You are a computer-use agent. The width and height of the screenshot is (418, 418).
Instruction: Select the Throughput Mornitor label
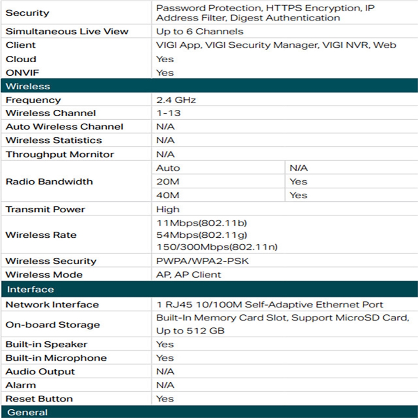60,155
